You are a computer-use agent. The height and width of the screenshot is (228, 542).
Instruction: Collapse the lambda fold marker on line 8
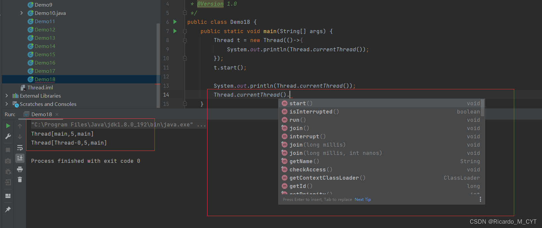(x=185, y=40)
